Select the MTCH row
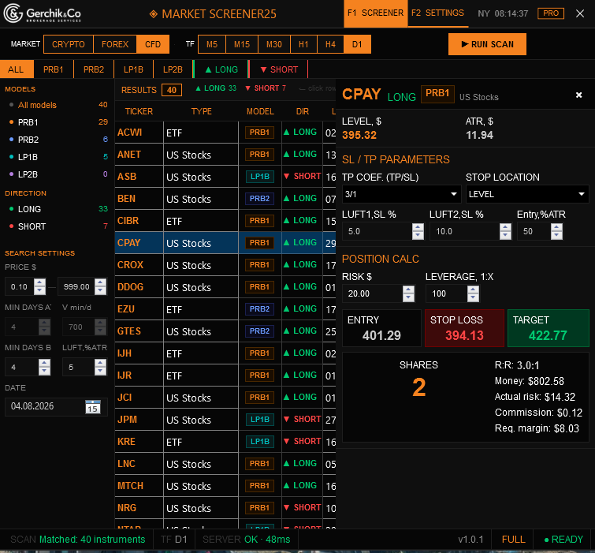This screenshot has width=595, height=553. coord(225,486)
